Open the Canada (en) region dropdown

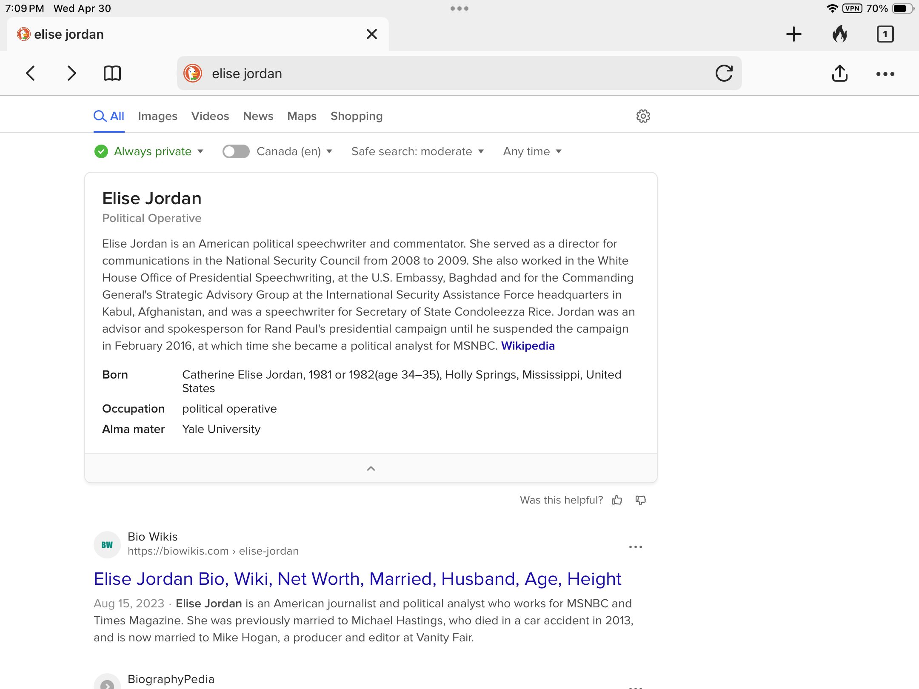click(294, 151)
